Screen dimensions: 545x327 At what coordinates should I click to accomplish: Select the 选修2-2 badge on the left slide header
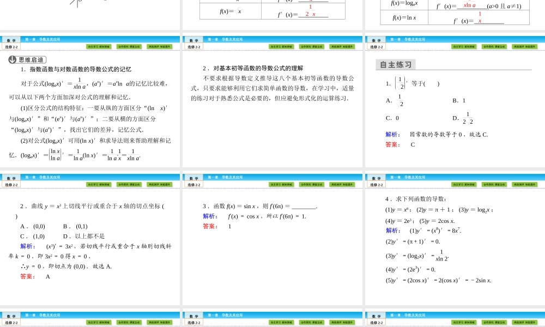[x=10, y=47]
